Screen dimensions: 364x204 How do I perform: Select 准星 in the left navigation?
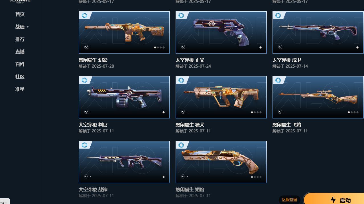point(20,89)
